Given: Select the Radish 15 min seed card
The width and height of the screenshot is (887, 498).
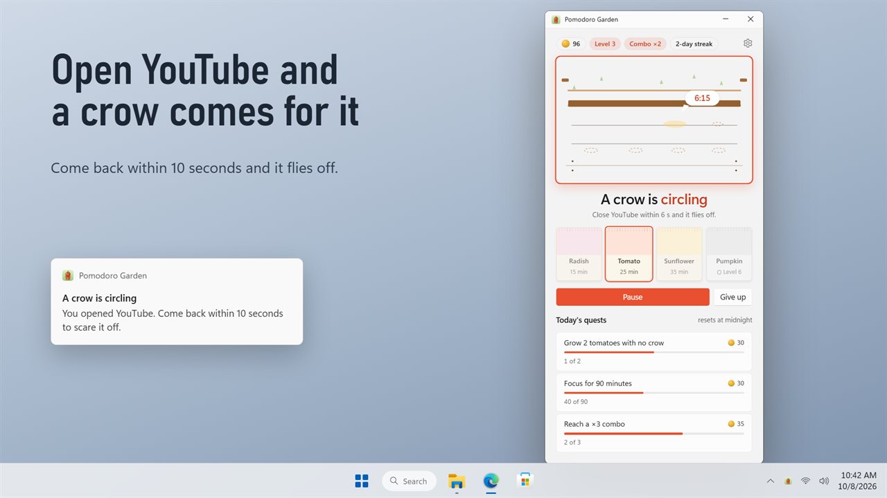Looking at the screenshot, I should [x=579, y=254].
